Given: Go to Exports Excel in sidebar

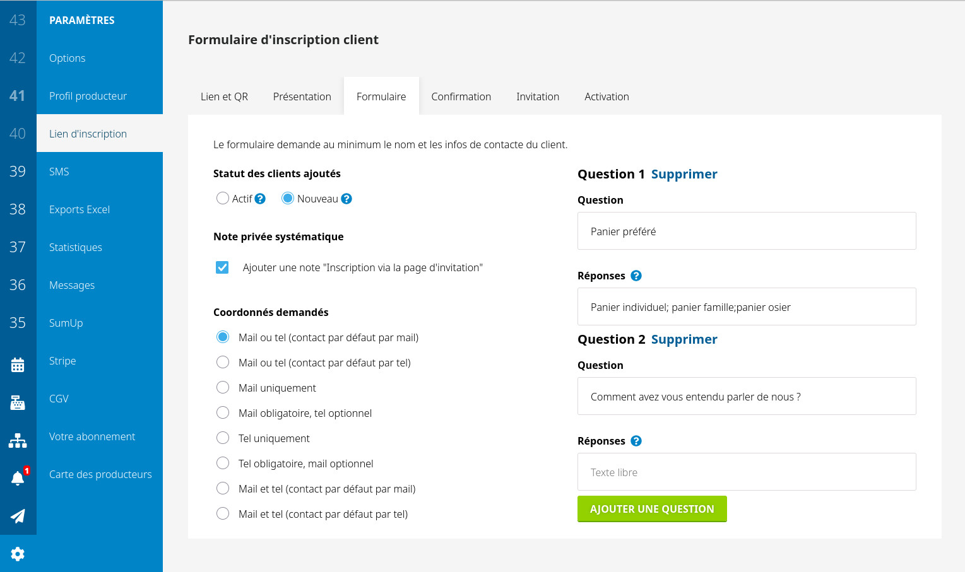Looking at the screenshot, I should point(80,209).
